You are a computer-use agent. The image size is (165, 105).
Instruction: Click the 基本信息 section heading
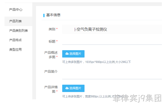(53, 15)
